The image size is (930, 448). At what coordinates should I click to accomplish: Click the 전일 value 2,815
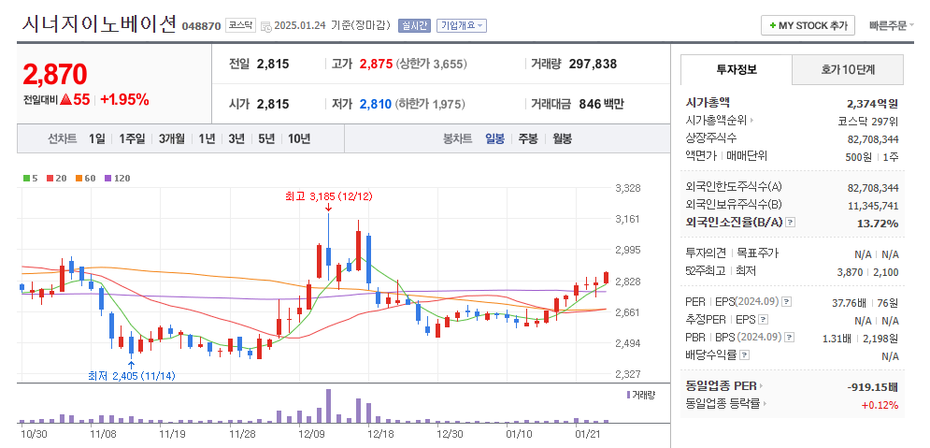coord(273,65)
